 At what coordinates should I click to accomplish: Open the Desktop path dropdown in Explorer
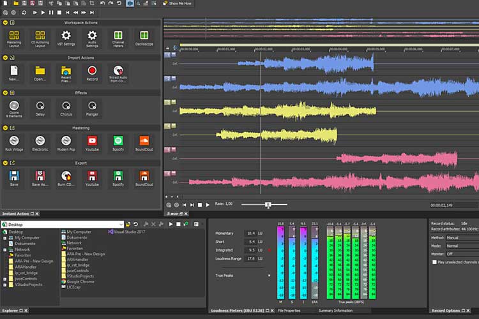121,225
